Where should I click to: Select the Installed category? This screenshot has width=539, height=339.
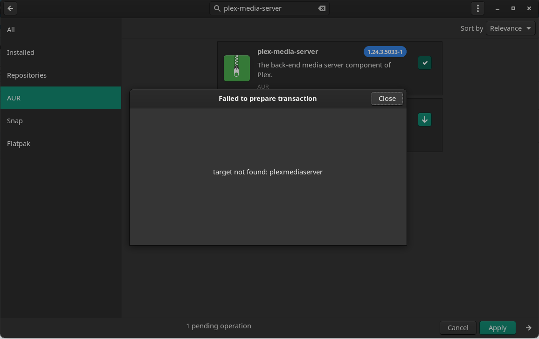pos(21,53)
